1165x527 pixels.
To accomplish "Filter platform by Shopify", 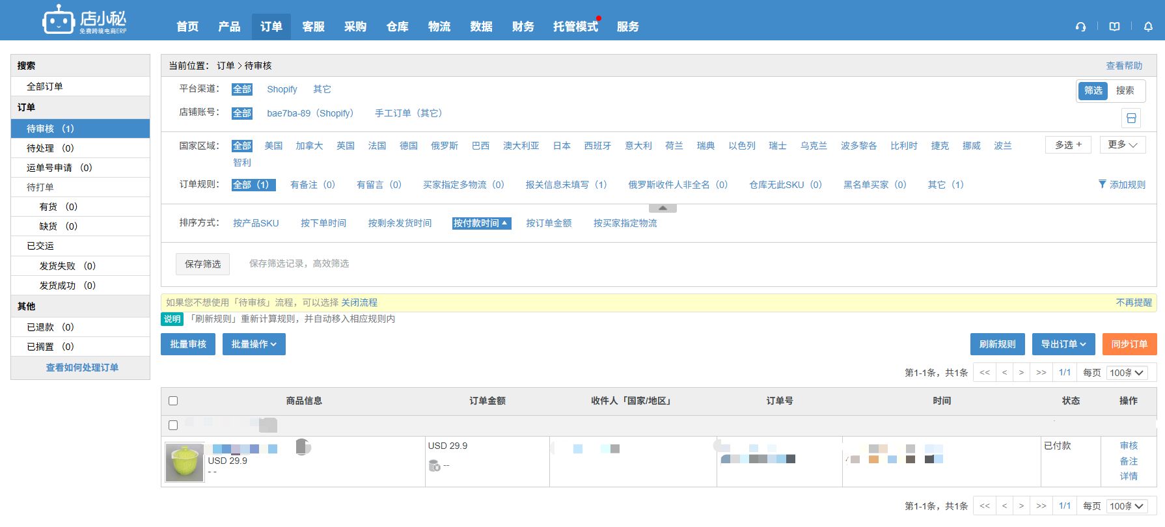I will point(282,89).
